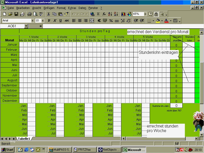Screen dimensions: 204x153
Task: Toggle italic formatting K button
Action: [55, 21]
